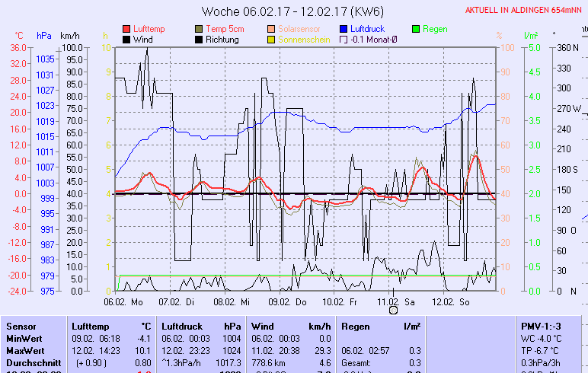Select the '06.02. Mo' date on the axis
This screenshot has height=373, width=588.
[x=123, y=301]
